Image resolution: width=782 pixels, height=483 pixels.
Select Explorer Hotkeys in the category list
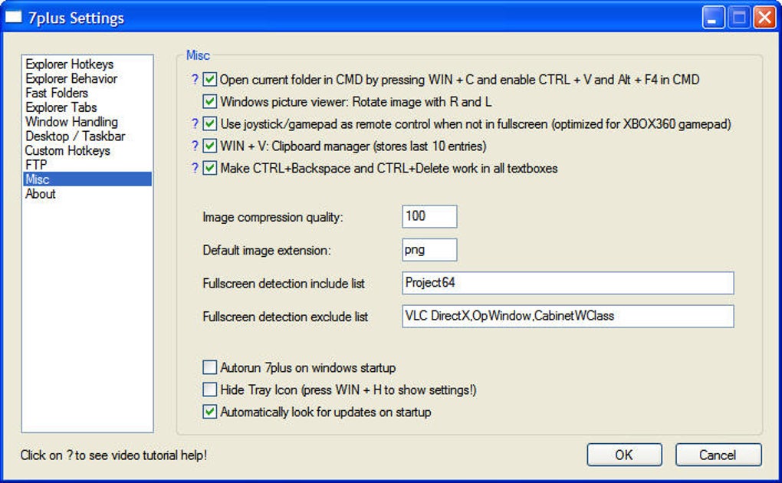coord(87,64)
